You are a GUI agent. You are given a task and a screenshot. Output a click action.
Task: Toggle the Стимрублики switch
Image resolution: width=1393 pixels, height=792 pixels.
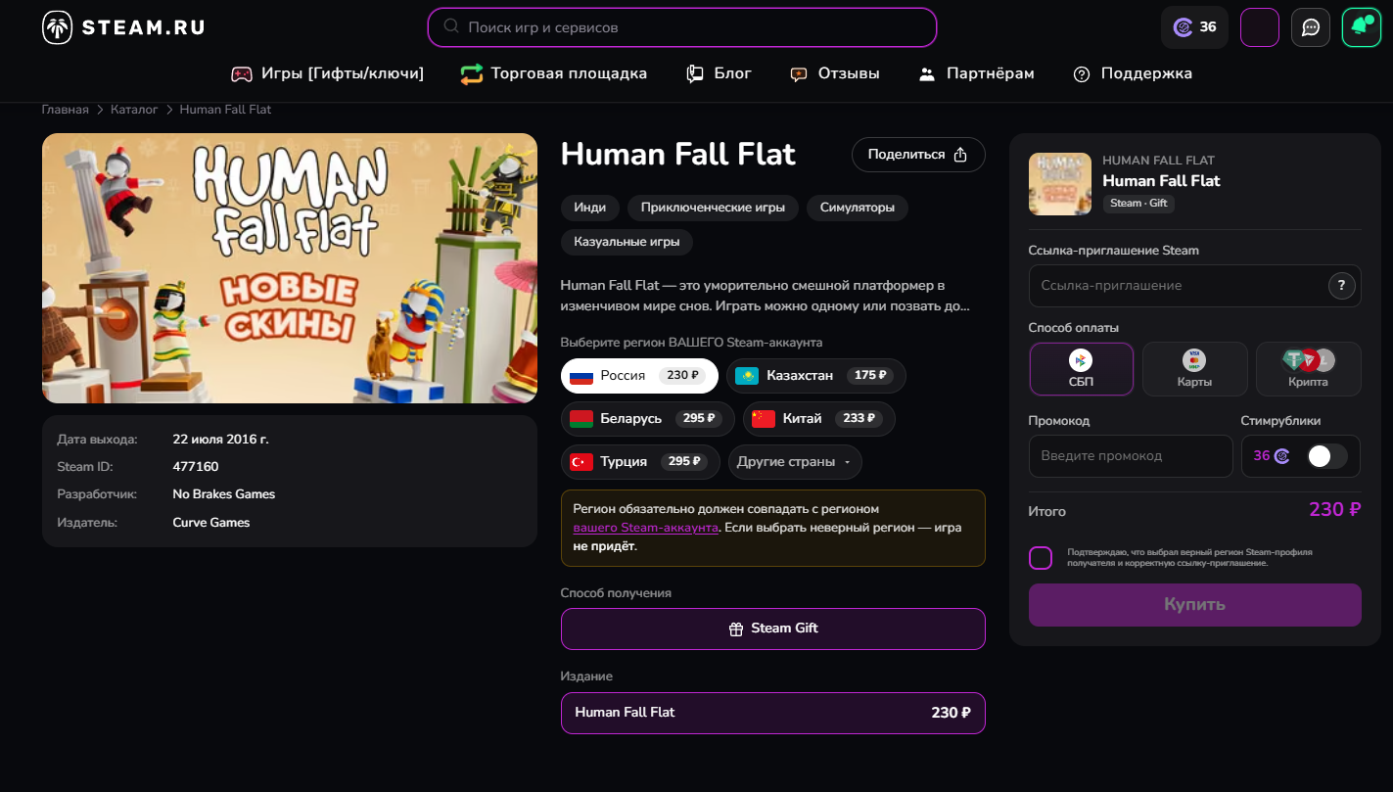click(x=1326, y=456)
